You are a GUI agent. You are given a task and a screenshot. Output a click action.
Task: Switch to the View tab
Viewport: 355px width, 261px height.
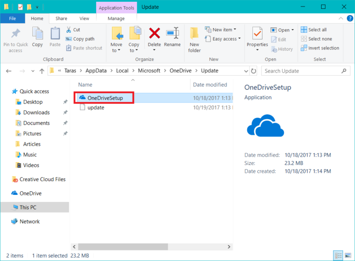(x=84, y=18)
